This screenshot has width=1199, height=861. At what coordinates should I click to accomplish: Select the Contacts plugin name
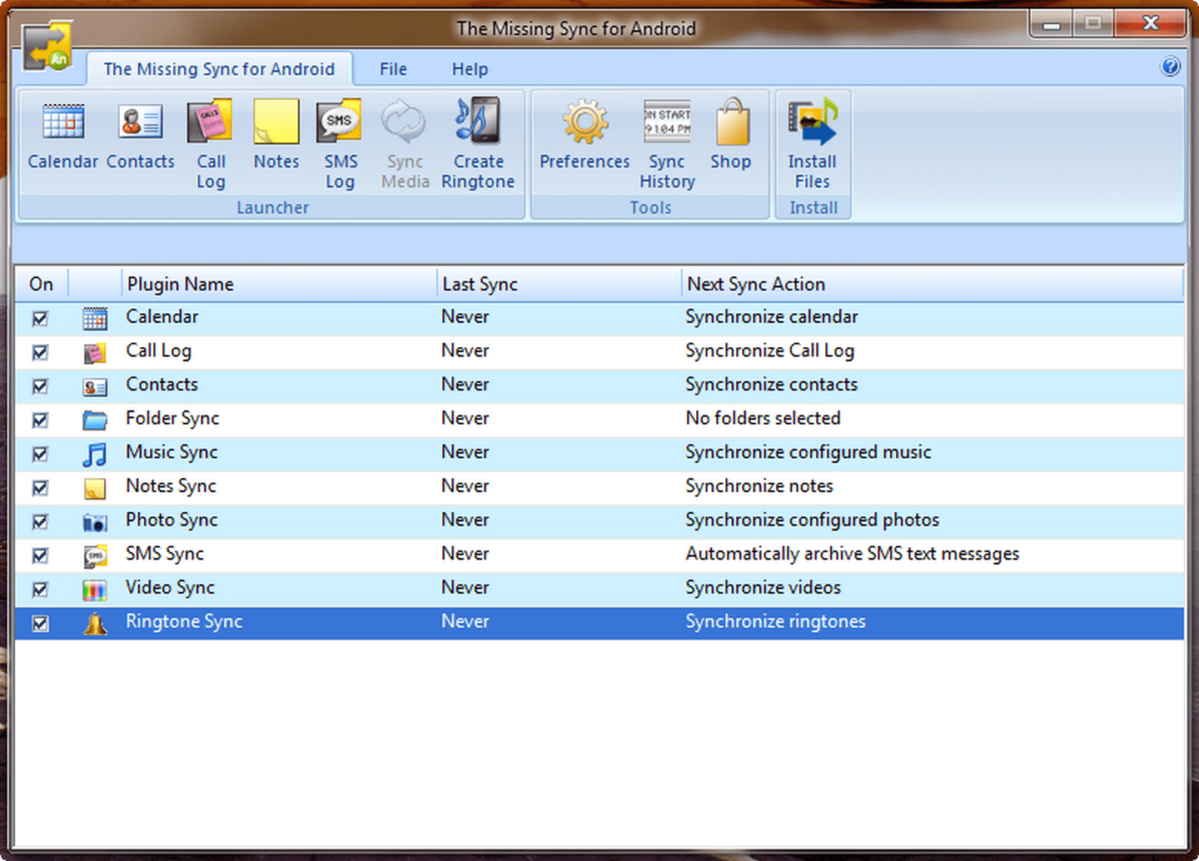click(x=162, y=385)
